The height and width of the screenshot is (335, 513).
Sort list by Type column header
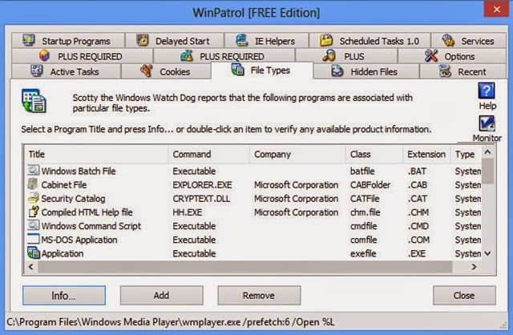(466, 154)
